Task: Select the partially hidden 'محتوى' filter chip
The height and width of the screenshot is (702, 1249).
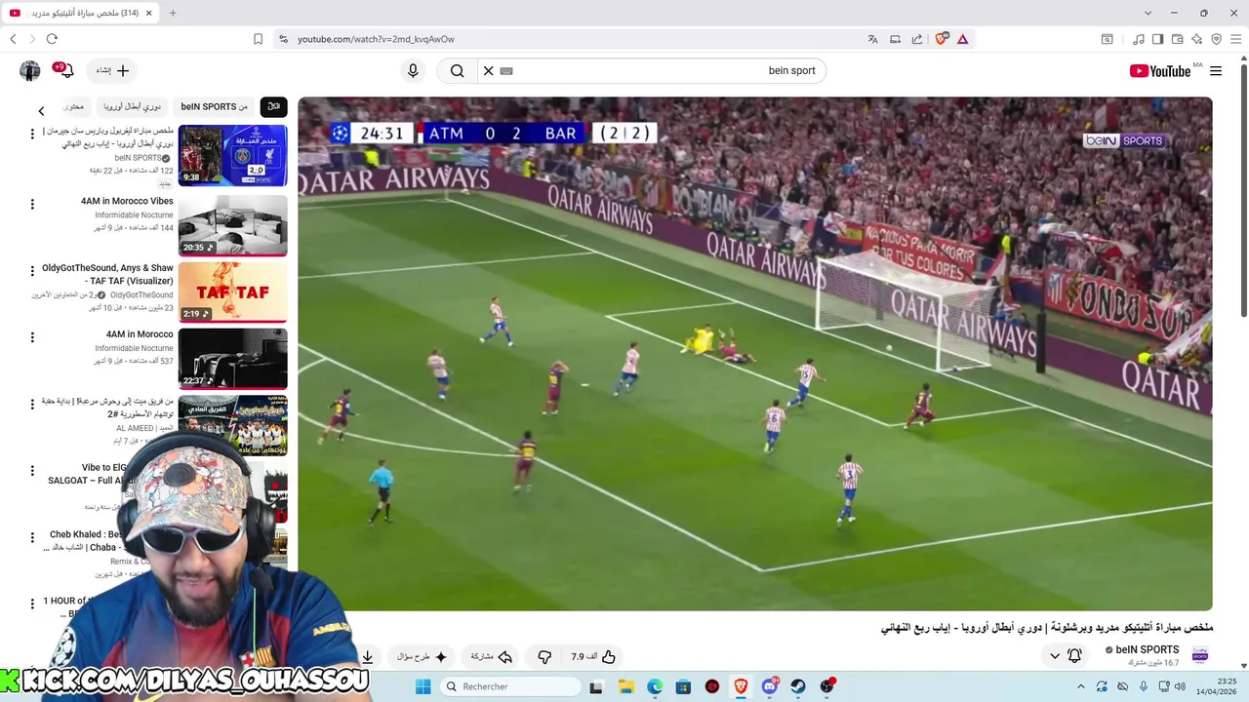Action: [74, 106]
